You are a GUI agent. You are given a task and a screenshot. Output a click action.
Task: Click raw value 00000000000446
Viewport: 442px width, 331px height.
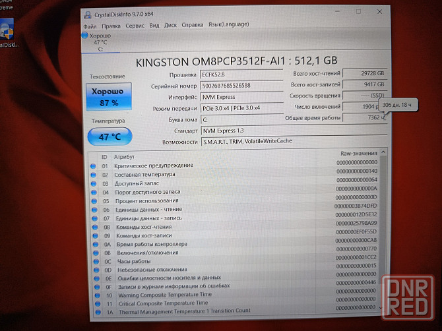[x=356, y=282]
